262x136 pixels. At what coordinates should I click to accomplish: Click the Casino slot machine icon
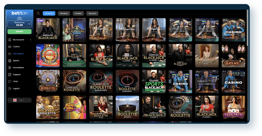10,47
